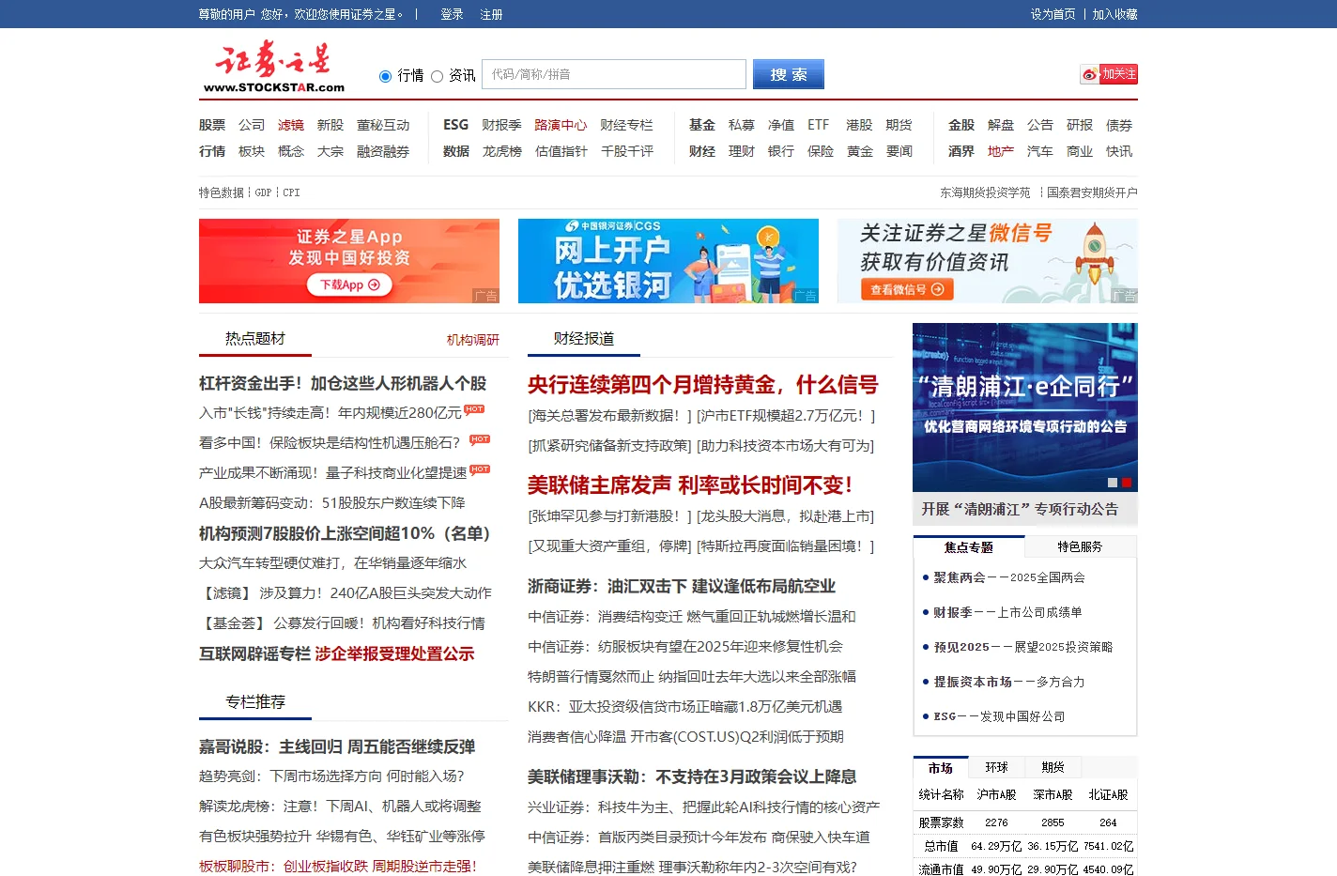Open 国泰君安期货开户 link
This screenshot has height=876, width=1337.
[x=1092, y=192]
